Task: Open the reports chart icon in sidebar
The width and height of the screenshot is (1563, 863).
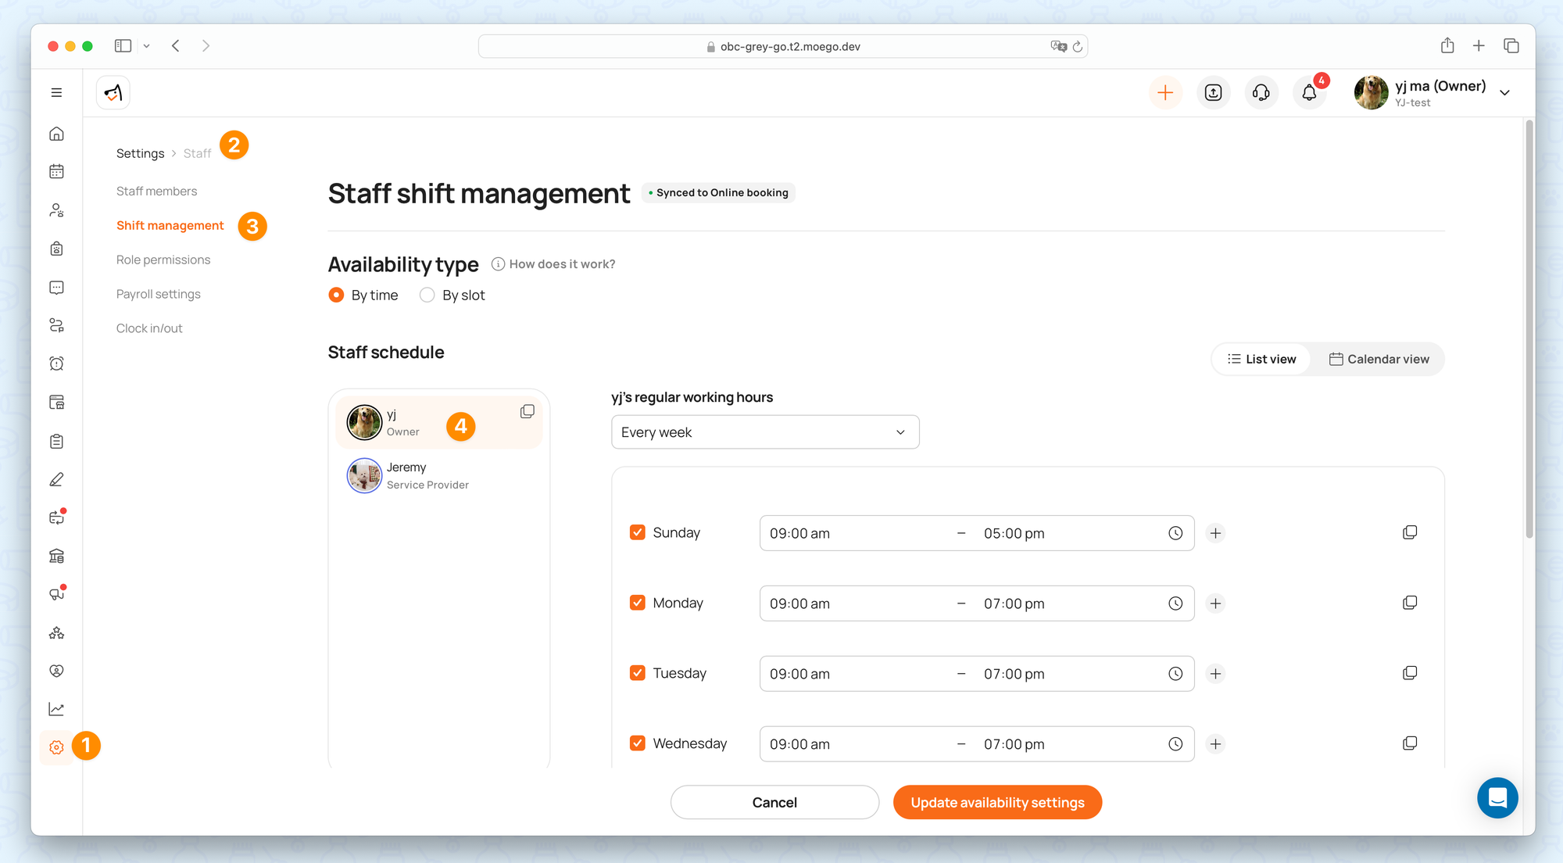Action: point(56,709)
